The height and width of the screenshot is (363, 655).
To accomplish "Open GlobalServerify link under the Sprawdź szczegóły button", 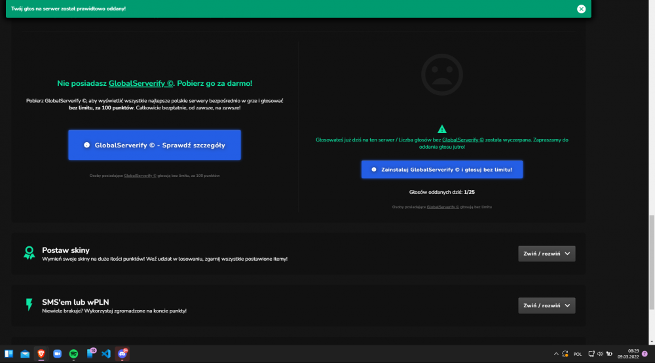I will click(x=140, y=176).
